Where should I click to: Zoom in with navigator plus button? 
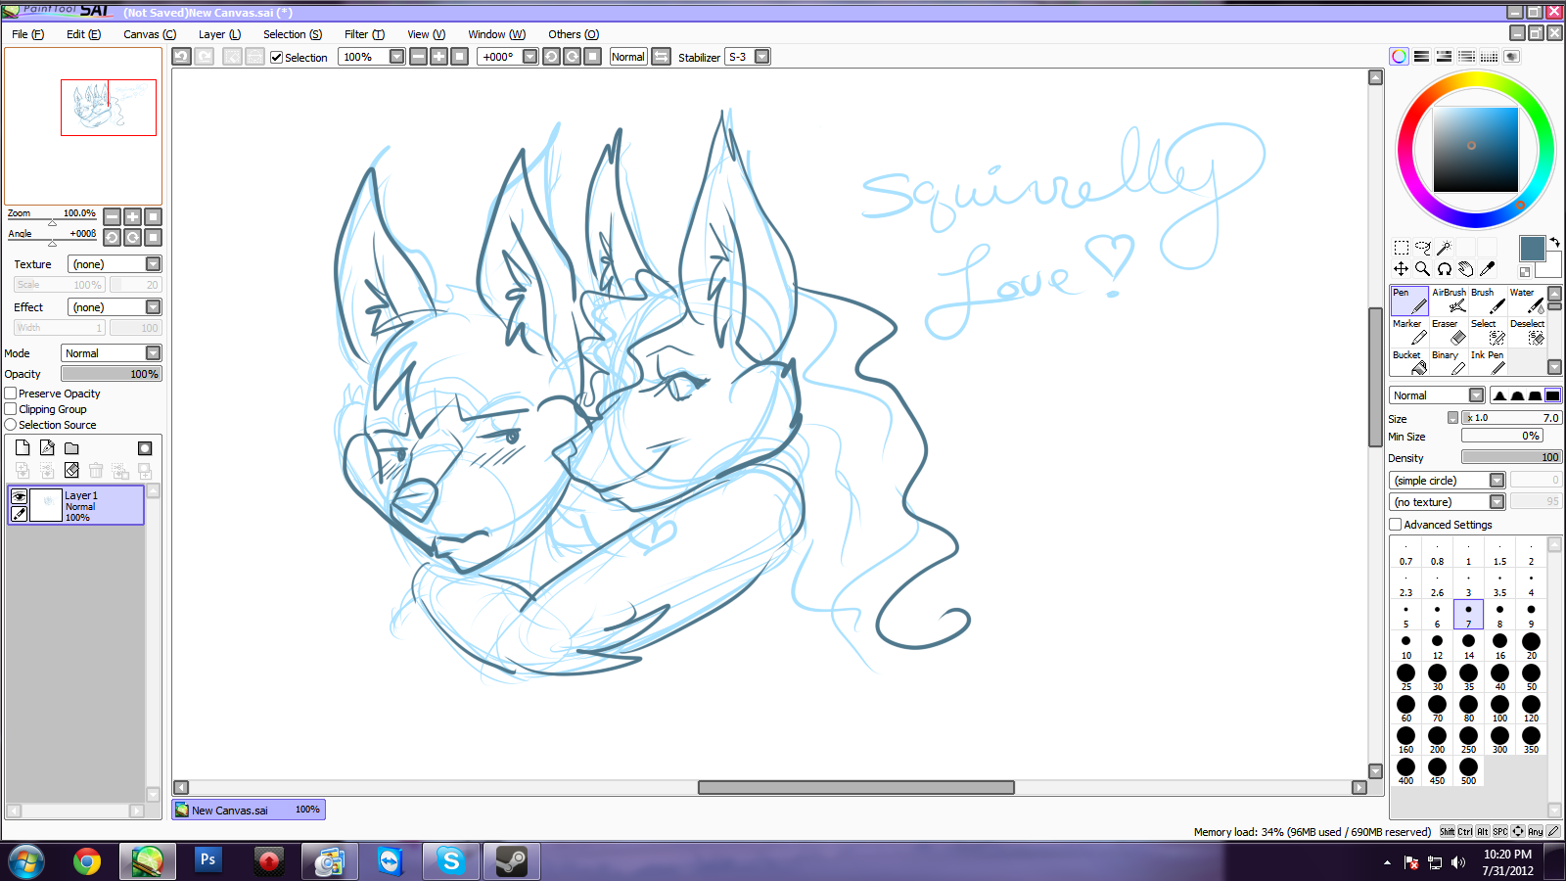point(132,216)
